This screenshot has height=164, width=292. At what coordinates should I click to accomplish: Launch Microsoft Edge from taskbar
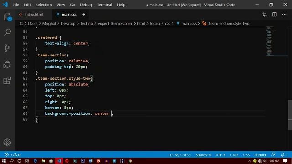coord(36,161)
